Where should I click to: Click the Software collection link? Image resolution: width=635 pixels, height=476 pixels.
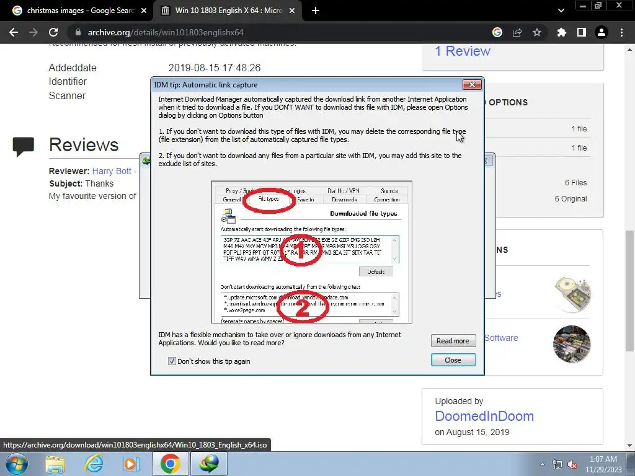click(x=501, y=338)
